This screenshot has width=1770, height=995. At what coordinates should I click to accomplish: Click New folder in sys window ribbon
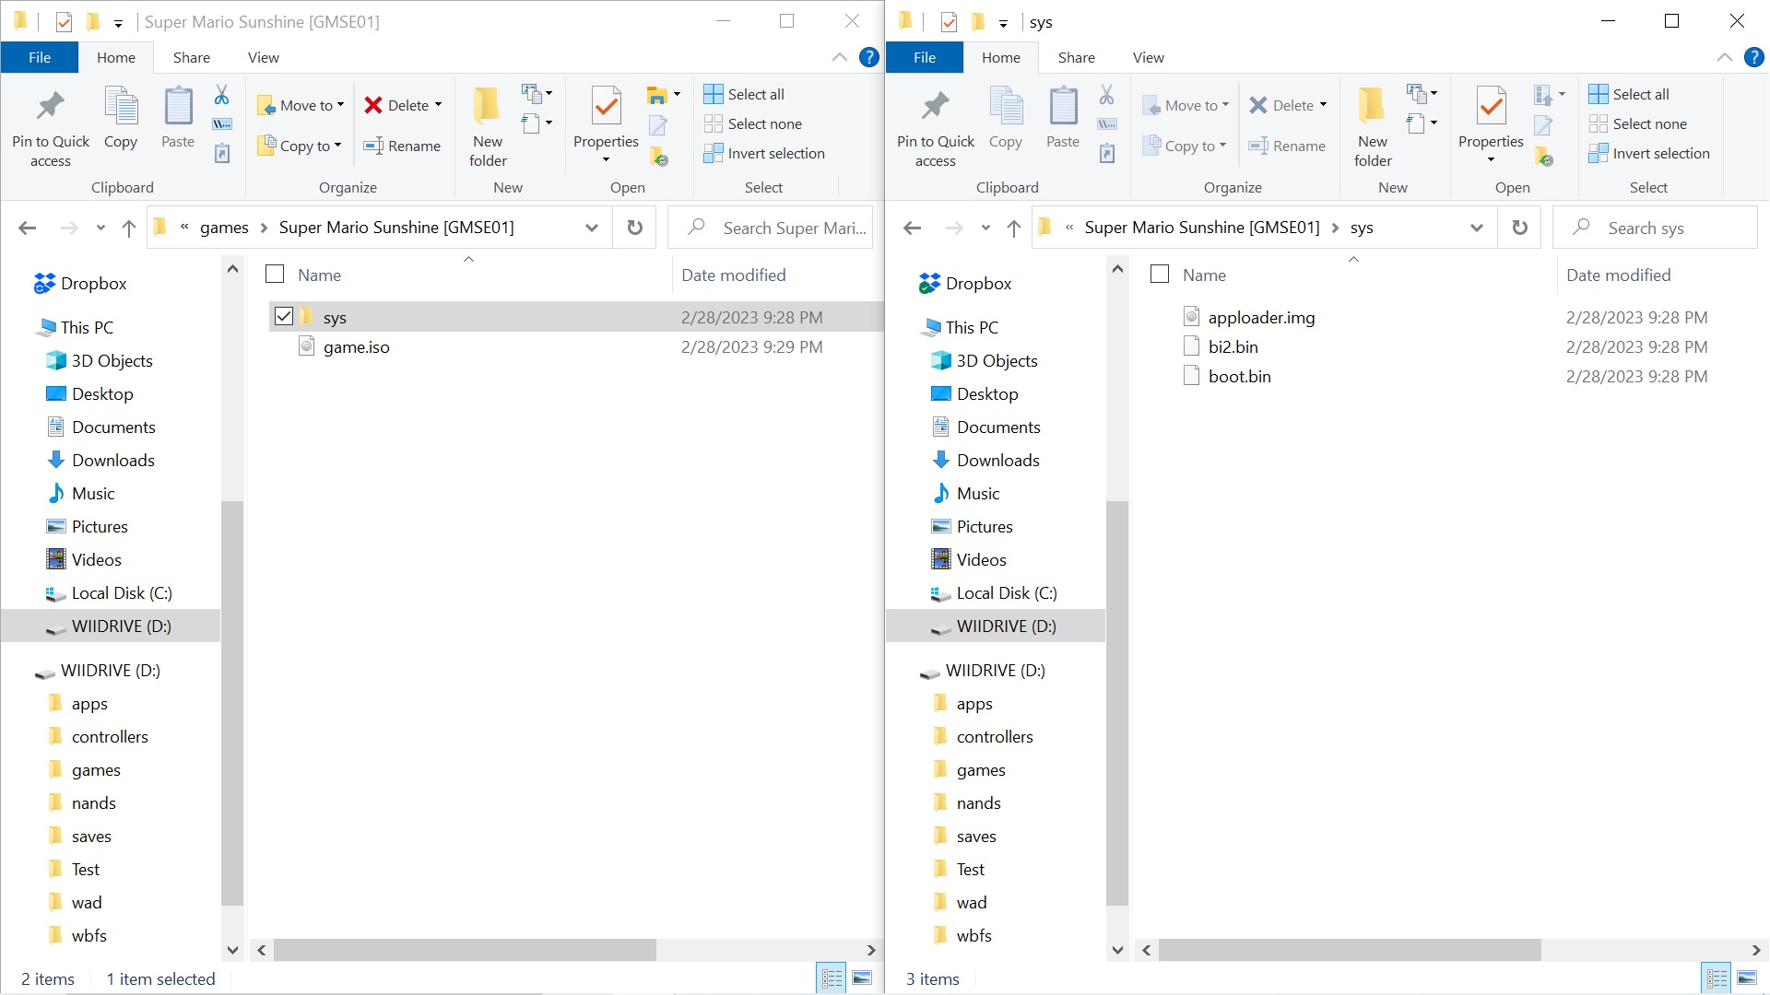pyautogui.click(x=1373, y=127)
